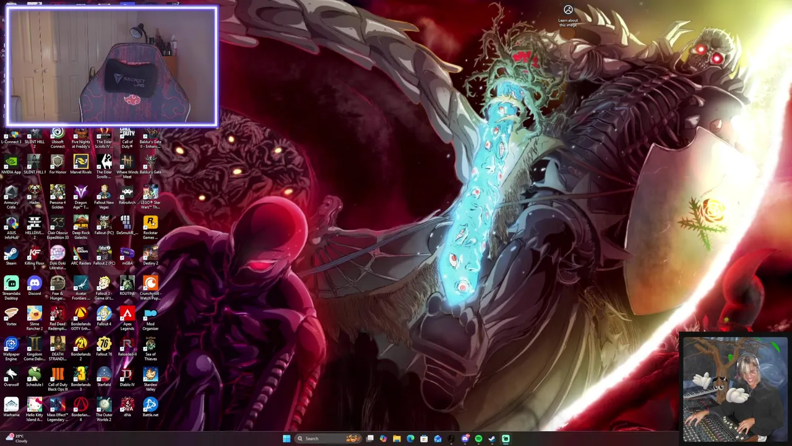
Task: Open the Wallpaper Engine shortcut
Action: 11,349
